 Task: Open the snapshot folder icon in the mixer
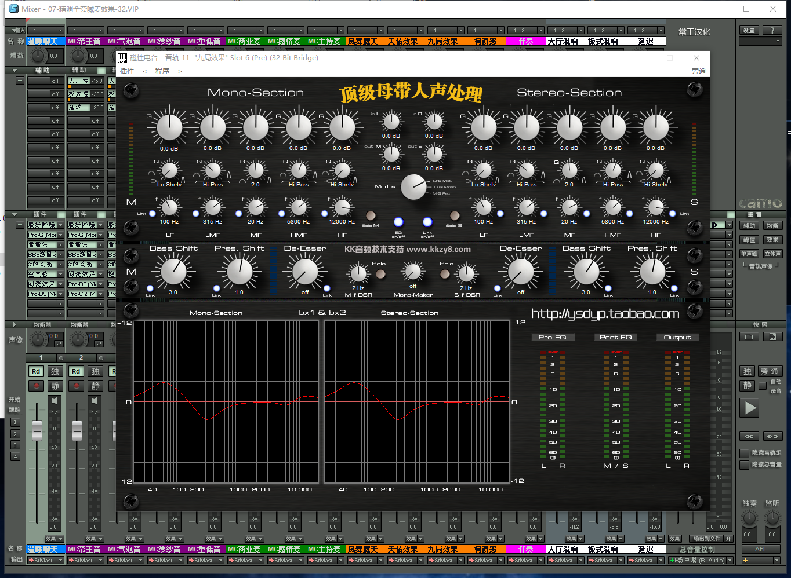(749, 336)
